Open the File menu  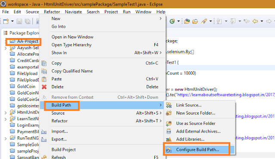tap(6, 12)
